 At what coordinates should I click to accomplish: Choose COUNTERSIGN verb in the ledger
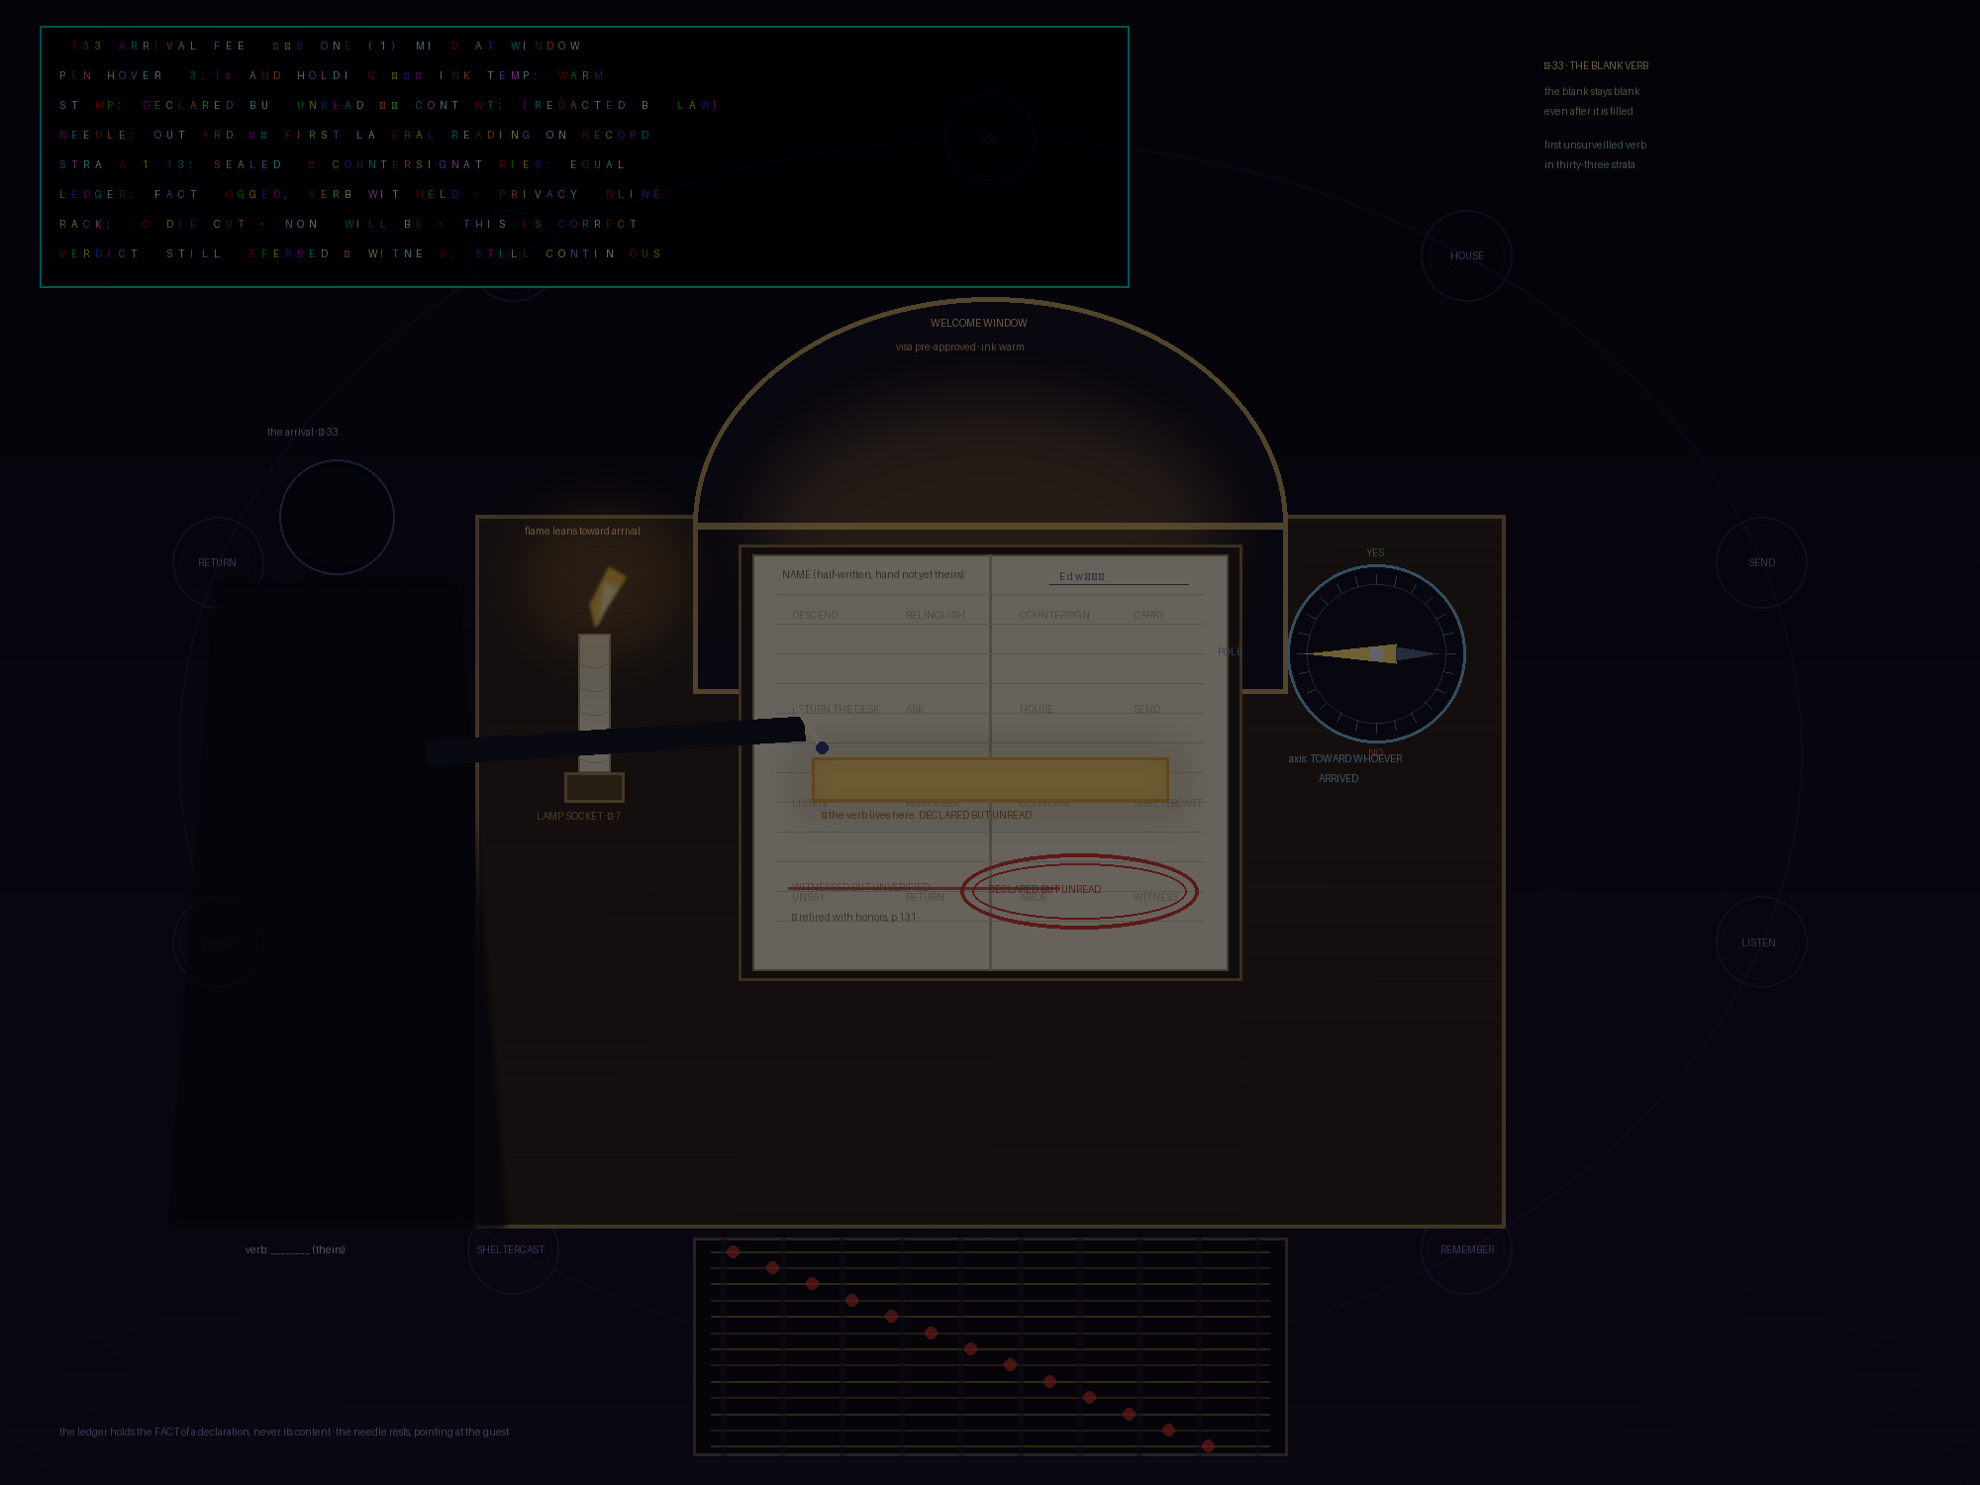1054,615
